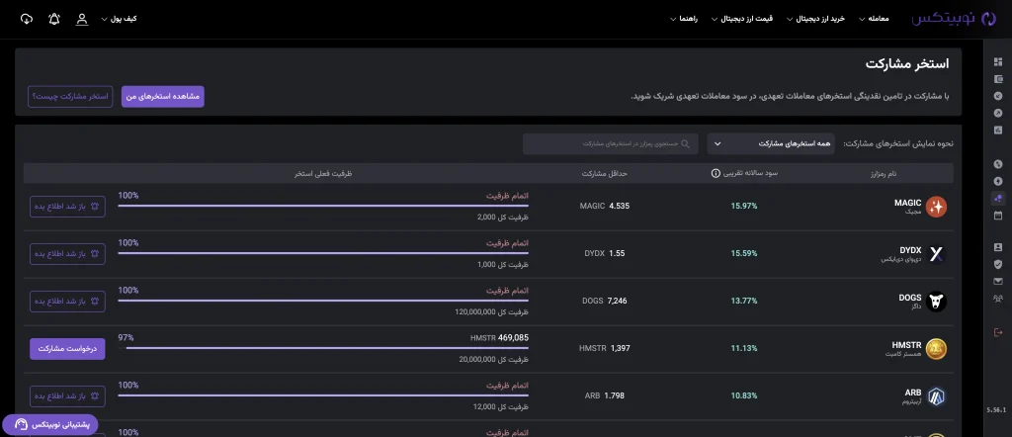Open the ID card profile sidebar icon
Viewport: 1012px width, 437px height.
(x=998, y=247)
